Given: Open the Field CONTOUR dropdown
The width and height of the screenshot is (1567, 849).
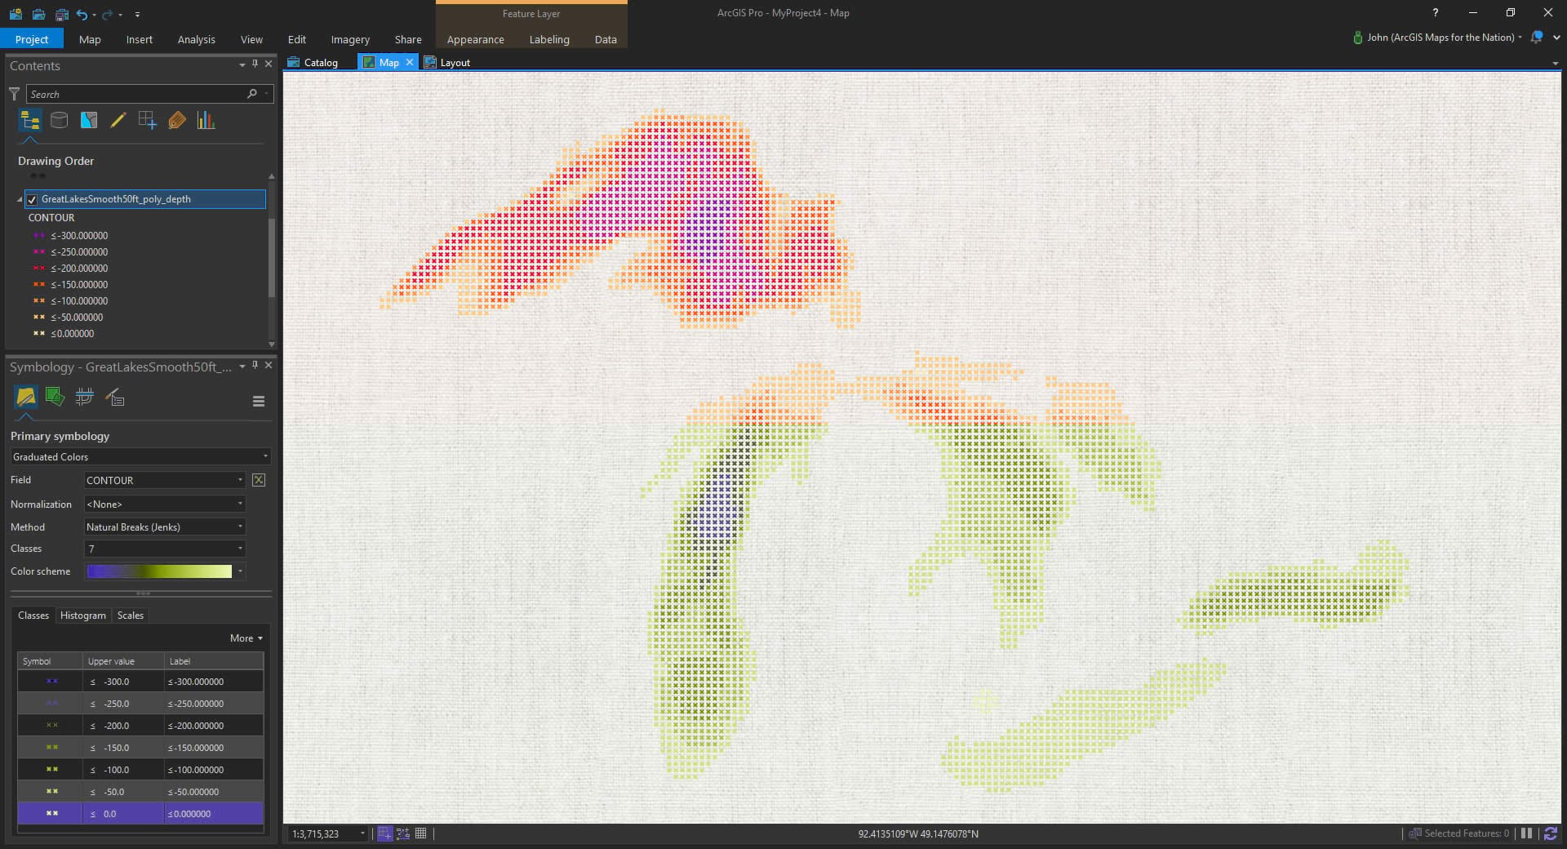Looking at the screenshot, I should coord(165,480).
